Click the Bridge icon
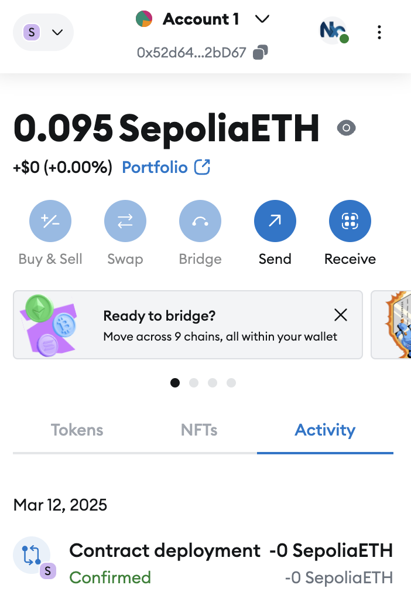 coord(200,221)
